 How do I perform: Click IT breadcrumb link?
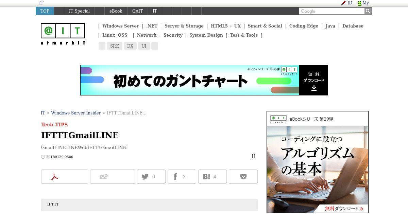43,113
